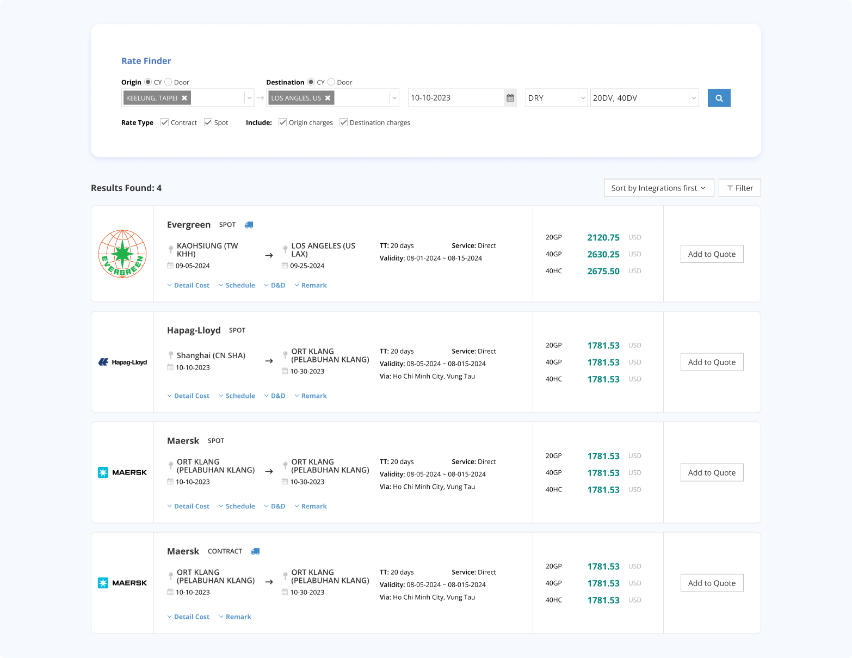Open the DRY container type dropdown
The image size is (852, 658).
point(556,98)
